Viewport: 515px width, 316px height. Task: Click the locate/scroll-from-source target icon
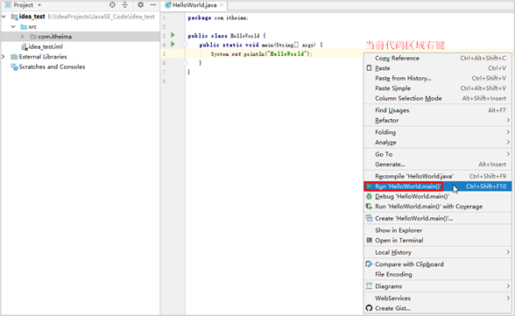pyautogui.click(x=112, y=5)
